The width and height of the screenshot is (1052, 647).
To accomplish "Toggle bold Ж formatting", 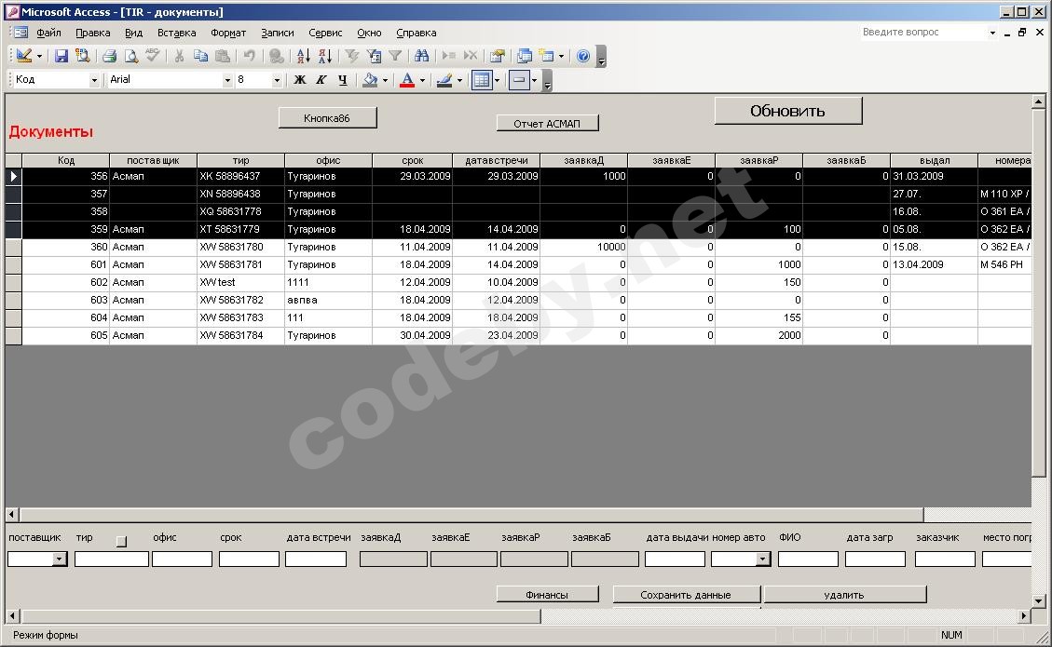I will [300, 80].
